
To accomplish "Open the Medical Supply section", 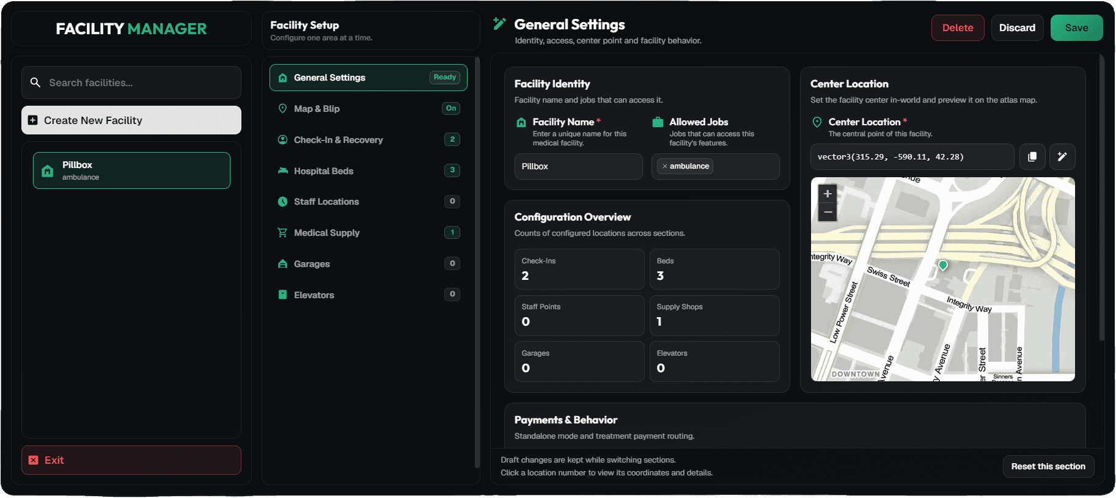I will [369, 233].
